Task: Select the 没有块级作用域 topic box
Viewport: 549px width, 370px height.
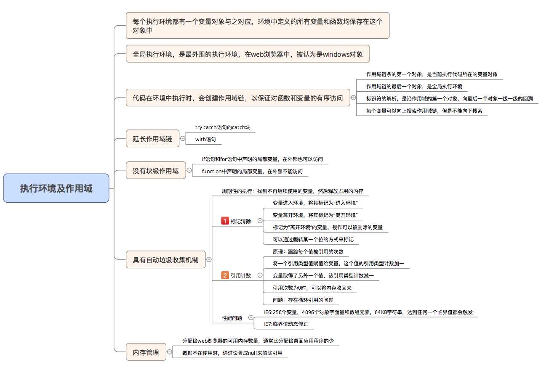Action: [x=156, y=170]
